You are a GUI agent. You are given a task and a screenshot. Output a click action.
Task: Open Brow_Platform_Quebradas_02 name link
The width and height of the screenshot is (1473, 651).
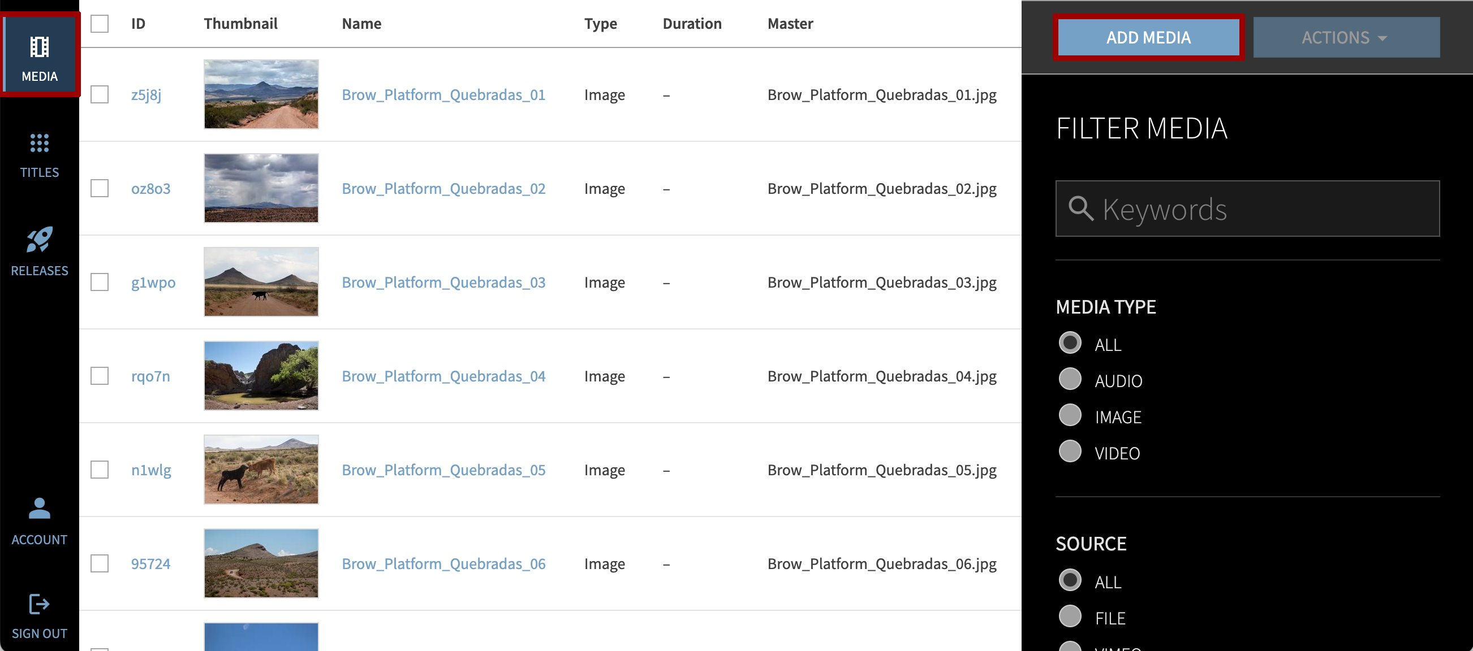(x=443, y=188)
